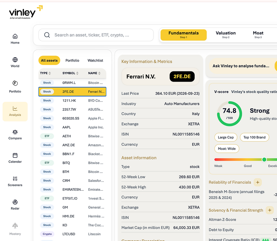Select the 2357.TW ASUSTeK row
Image resolution: width=277 pixels, height=241 pixels.
point(72,109)
